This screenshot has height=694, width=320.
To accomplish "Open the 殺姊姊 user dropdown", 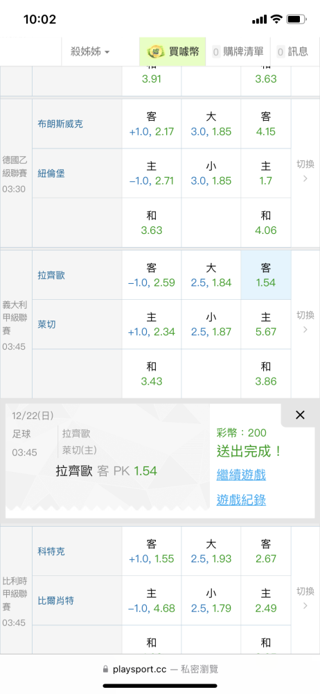I will pos(90,52).
